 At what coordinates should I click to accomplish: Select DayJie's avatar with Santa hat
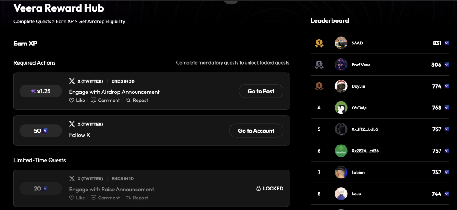click(x=341, y=86)
